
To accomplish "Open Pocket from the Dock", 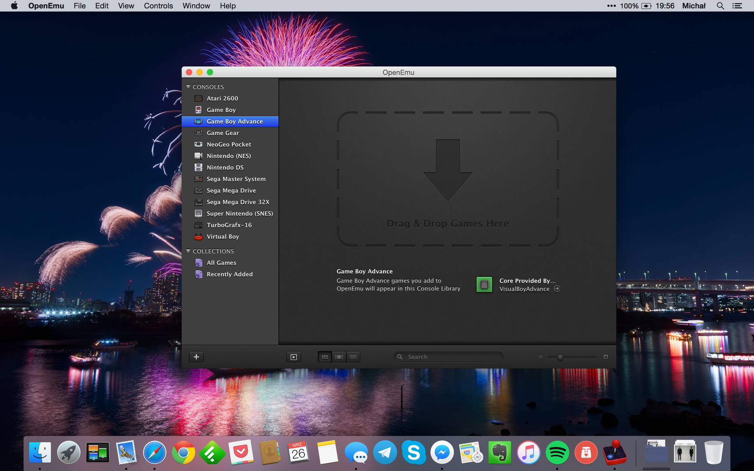I will pyautogui.click(x=241, y=453).
